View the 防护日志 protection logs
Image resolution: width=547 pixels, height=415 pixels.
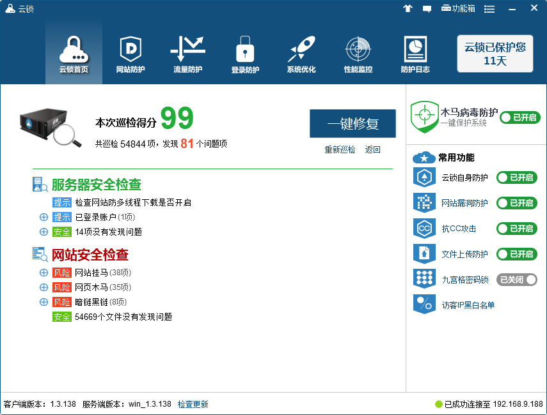416,51
